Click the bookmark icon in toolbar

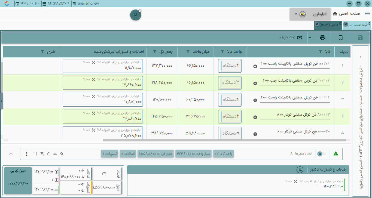coord(340,38)
